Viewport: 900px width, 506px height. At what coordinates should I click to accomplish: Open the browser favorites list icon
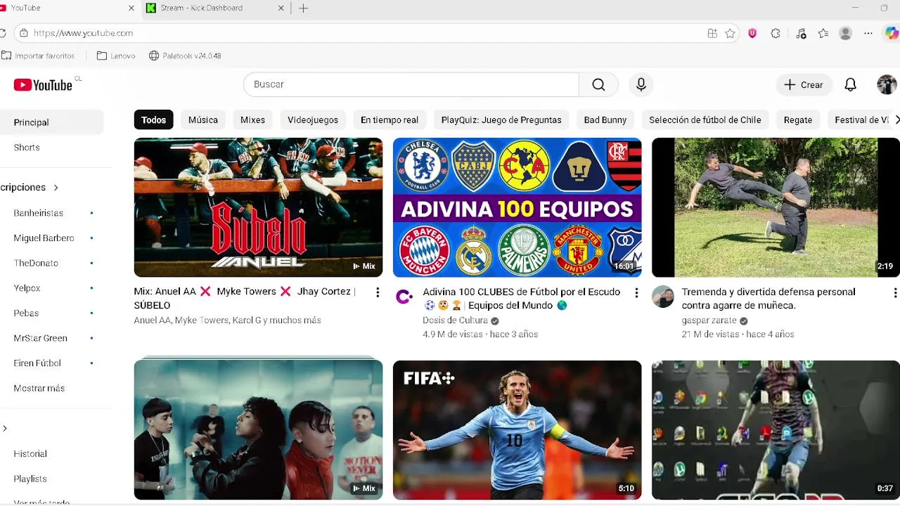pos(823,33)
